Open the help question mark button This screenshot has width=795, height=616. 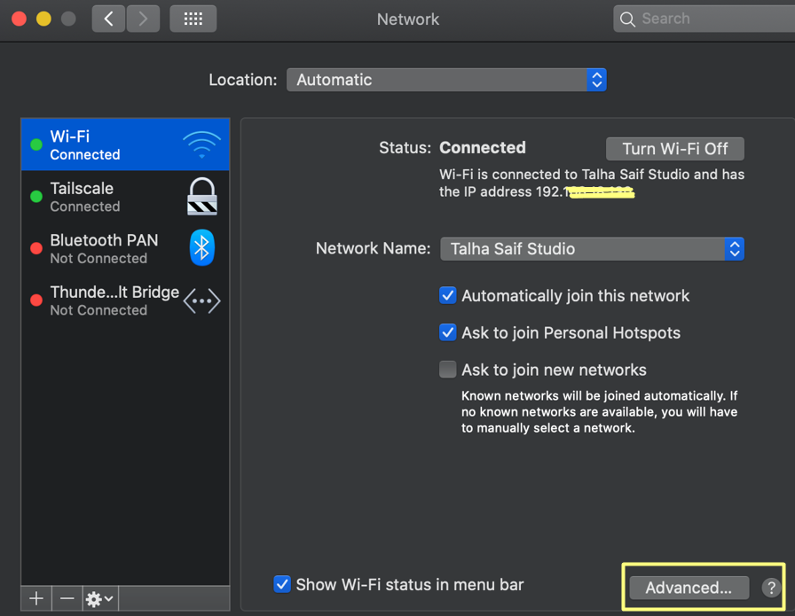[x=771, y=588]
